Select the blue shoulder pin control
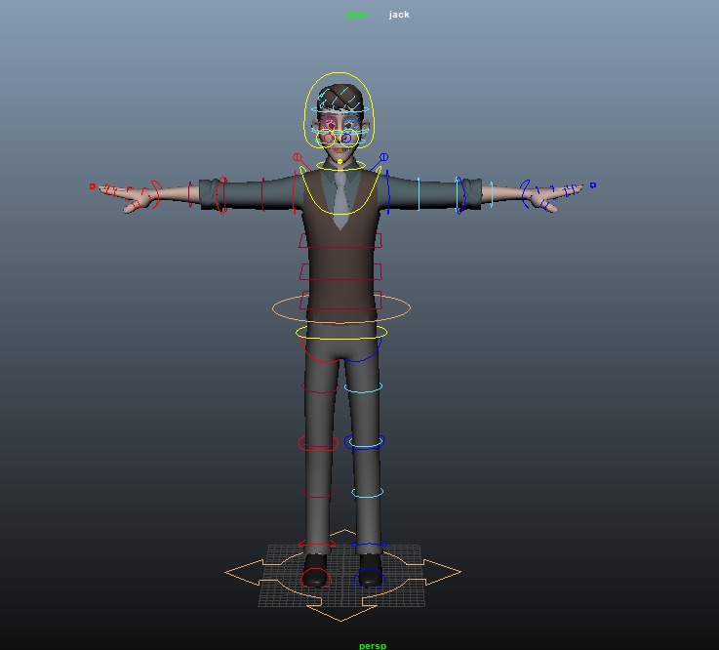This screenshot has height=650, width=719. (x=383, y=156)
